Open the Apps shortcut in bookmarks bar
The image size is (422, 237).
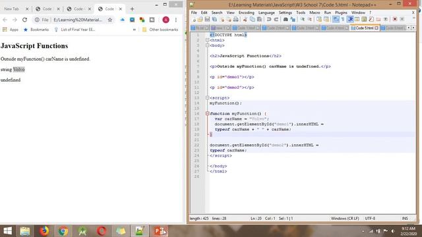click(x=11, y=30)
